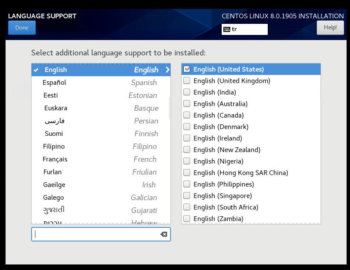Select the partially visible Hebrew row
The width and height of the screenshot is (350, 270).
(x=101, y=221)
